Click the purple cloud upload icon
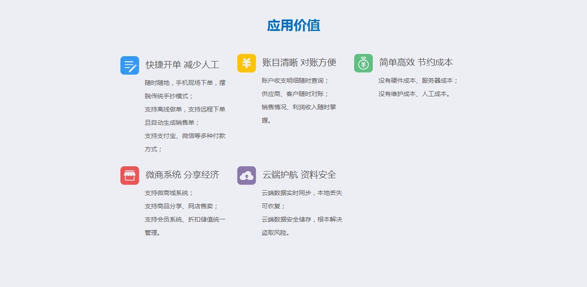The image size is (587, 287). coord(247,176)
